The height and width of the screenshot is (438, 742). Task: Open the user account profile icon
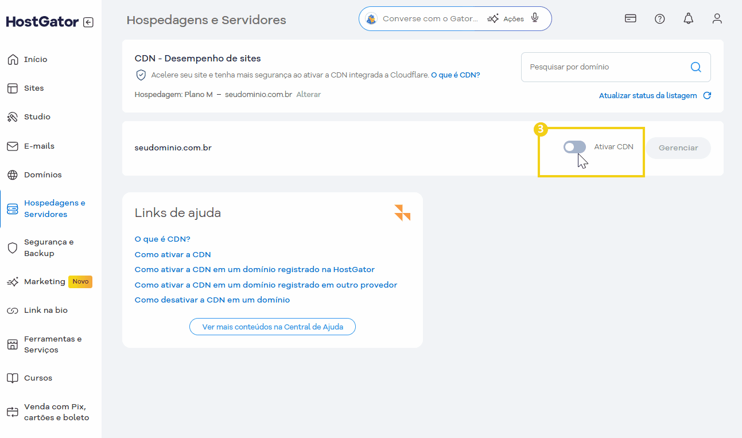click(x=717, y=18)
